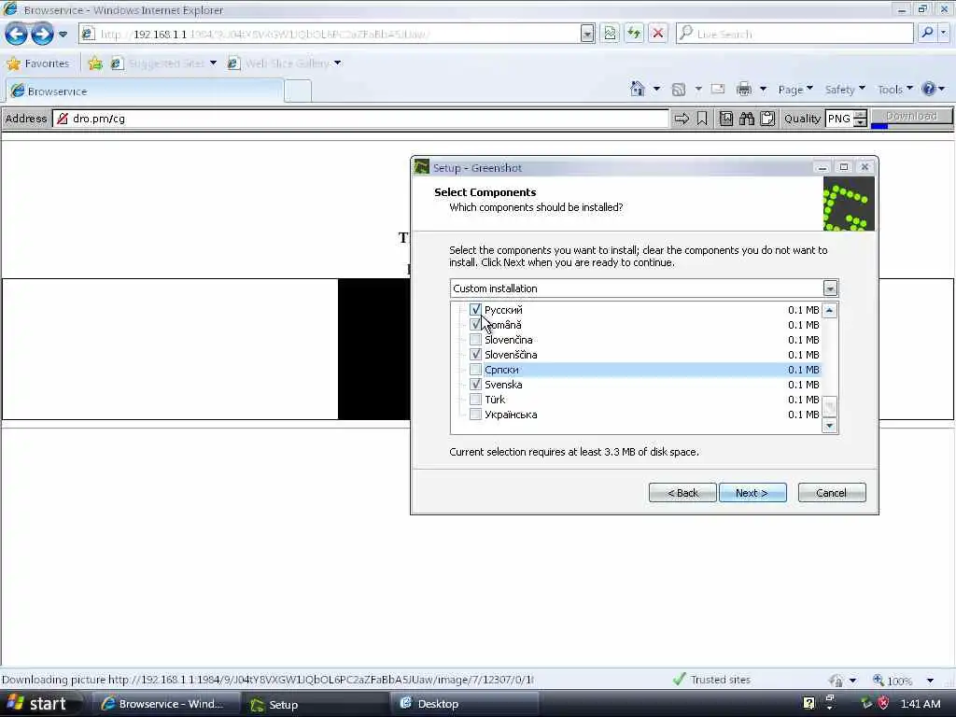Click the Windows start button
Image resolution: width=956 pixels, height=717 pixels.
tap(38, 704)
